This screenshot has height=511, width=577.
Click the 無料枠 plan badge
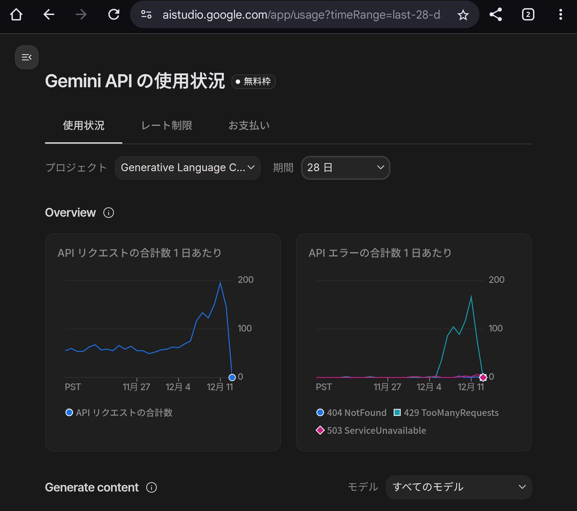point(253,82)
